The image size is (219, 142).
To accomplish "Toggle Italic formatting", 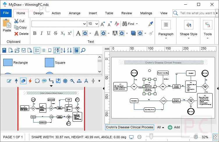I will click(x=41, y=33).
